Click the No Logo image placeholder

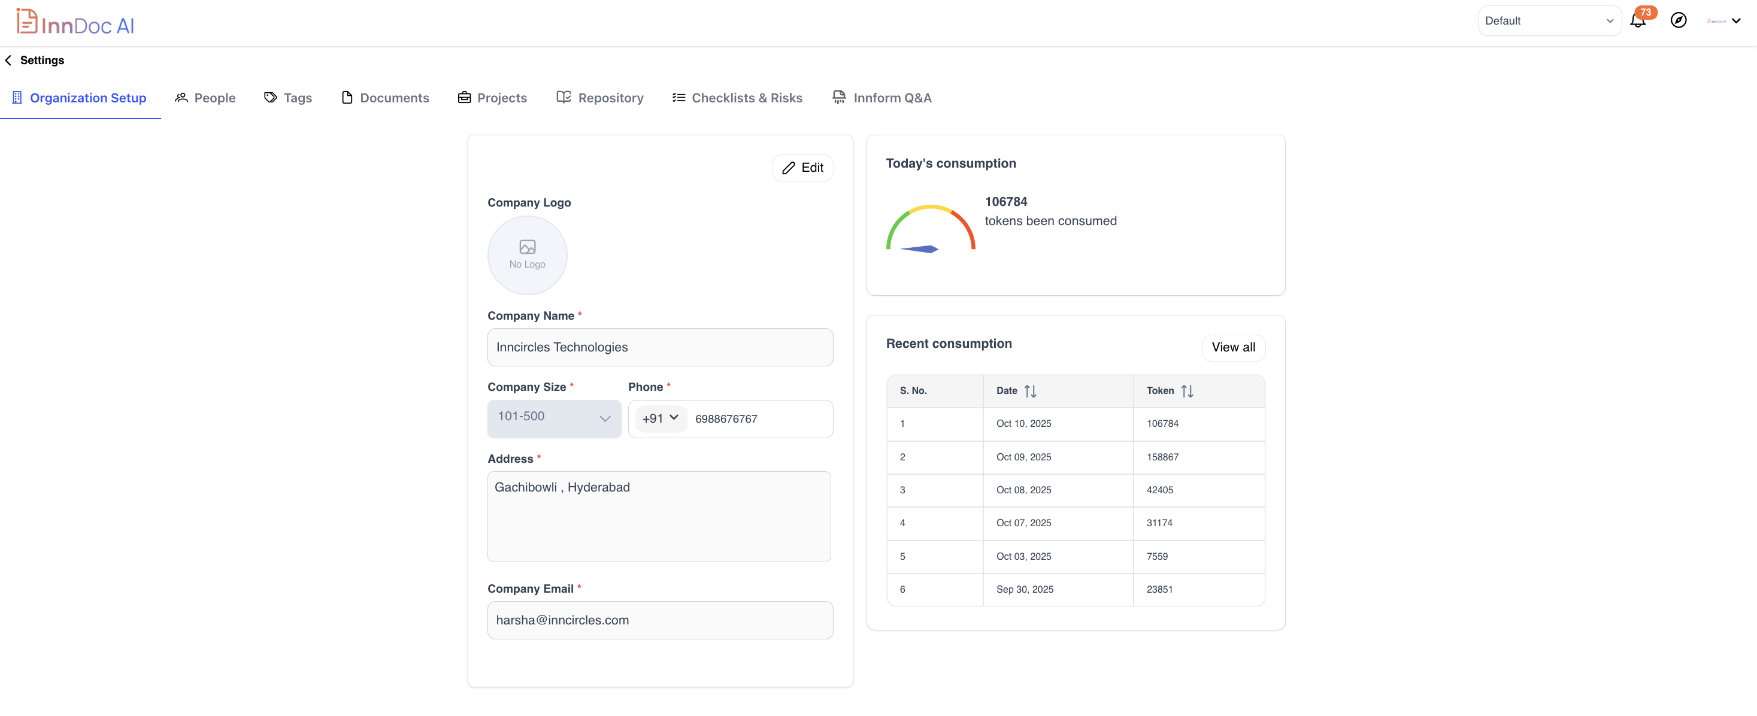(527, 255)
